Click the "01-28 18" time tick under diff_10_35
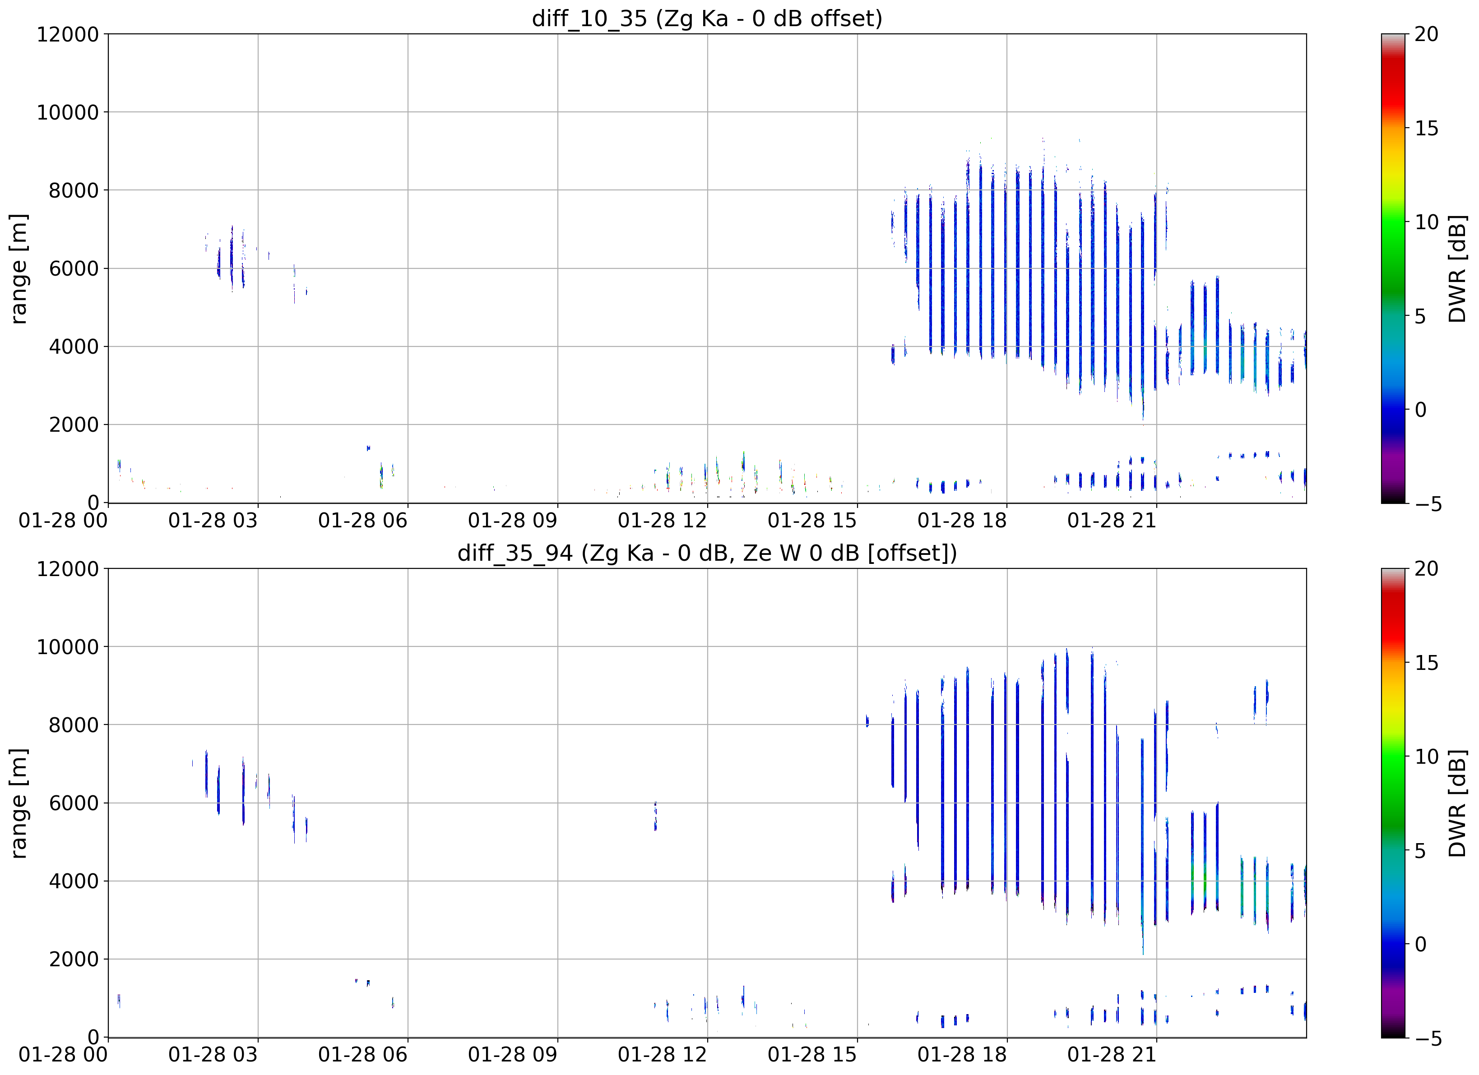The height and width of the screenshot is (1075, 1479). [963, 520]
